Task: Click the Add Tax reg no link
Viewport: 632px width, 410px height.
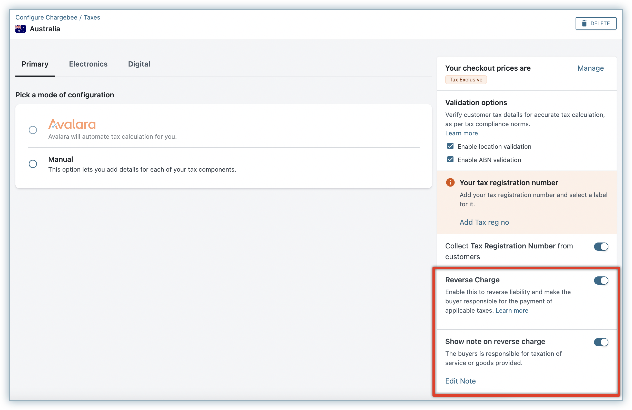Action: (484, 222)
